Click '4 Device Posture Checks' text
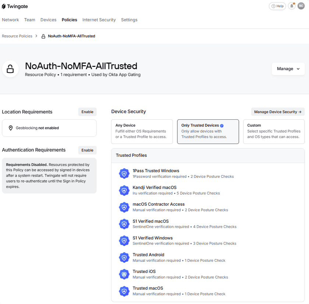 215,227
